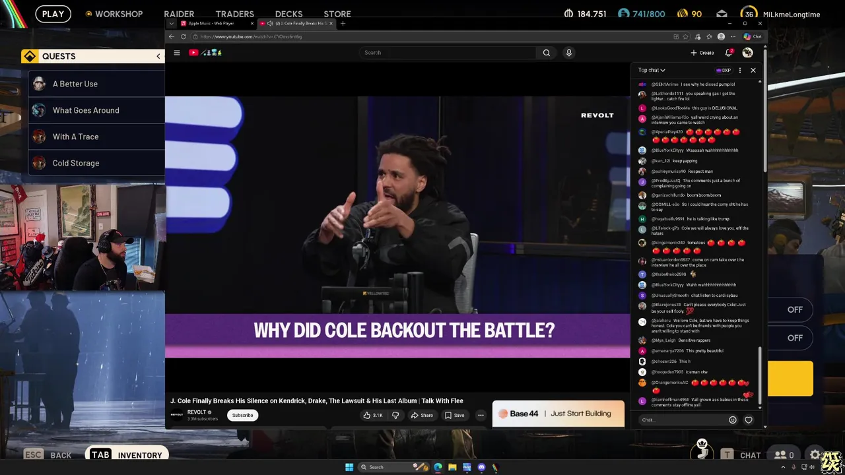The width and height of the screenshot is (845, 475).
Task: Open YouTube notifications bell
Action: [729, 53]
